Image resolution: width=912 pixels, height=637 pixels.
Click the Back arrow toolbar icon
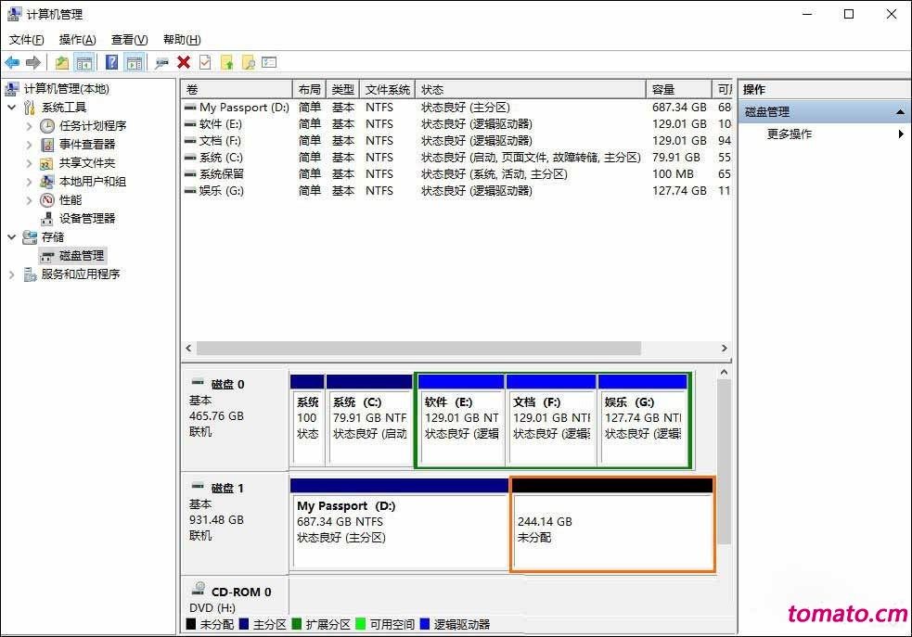12,62
